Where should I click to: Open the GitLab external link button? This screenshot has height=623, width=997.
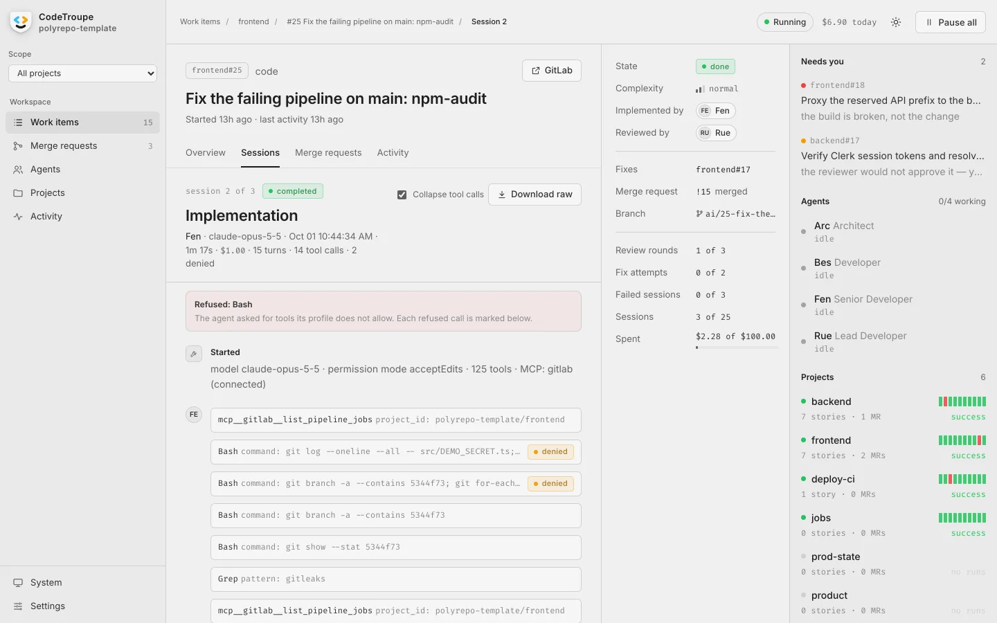(552, 71)
